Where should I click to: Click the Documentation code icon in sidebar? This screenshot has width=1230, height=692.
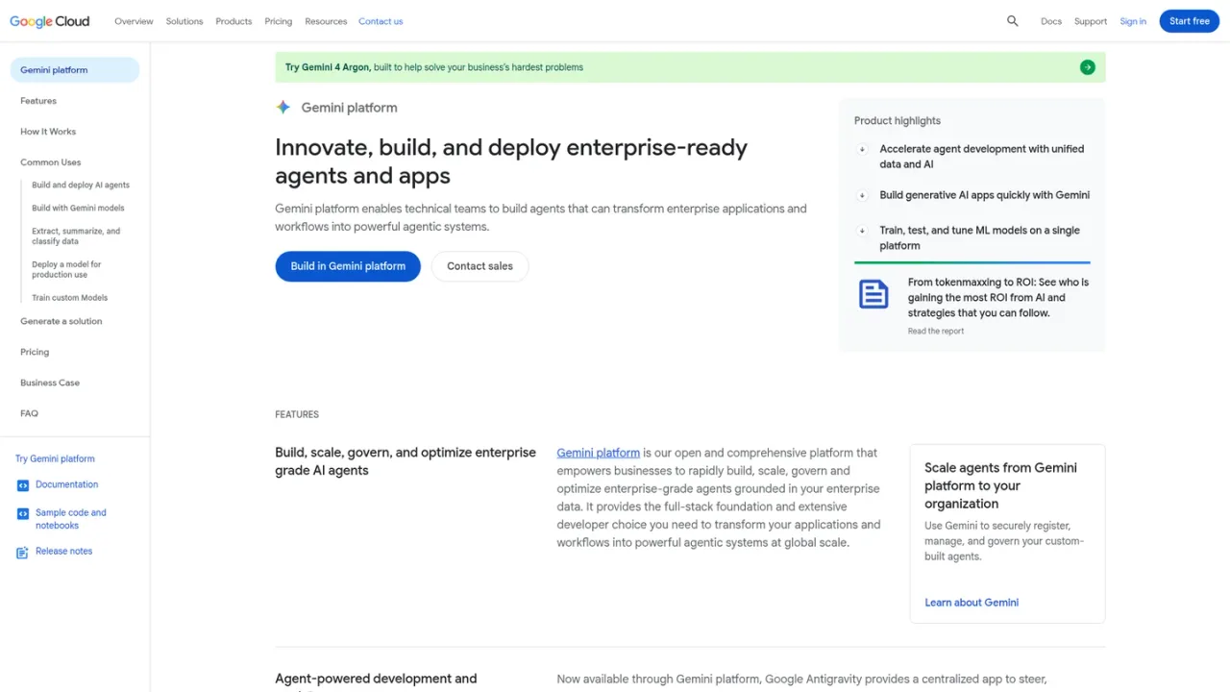click(x=23, y=485)
